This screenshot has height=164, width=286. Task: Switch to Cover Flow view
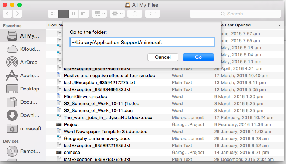[84, 14]
